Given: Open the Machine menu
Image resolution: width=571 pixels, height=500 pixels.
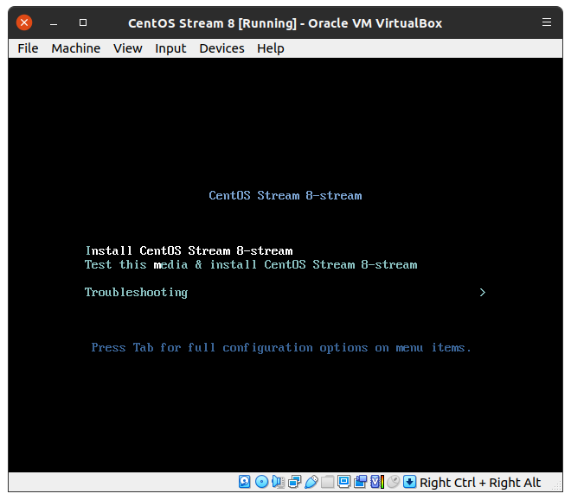Looking at the screenshot, I should point(75,48).
